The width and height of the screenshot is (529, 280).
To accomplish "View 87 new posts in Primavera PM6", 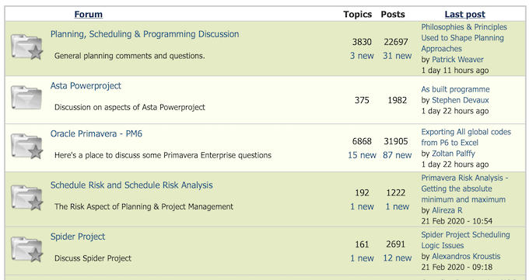I will point(397,155).
